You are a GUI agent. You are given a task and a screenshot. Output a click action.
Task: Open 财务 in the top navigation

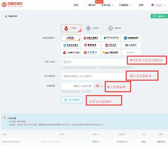tap(141, 5)
